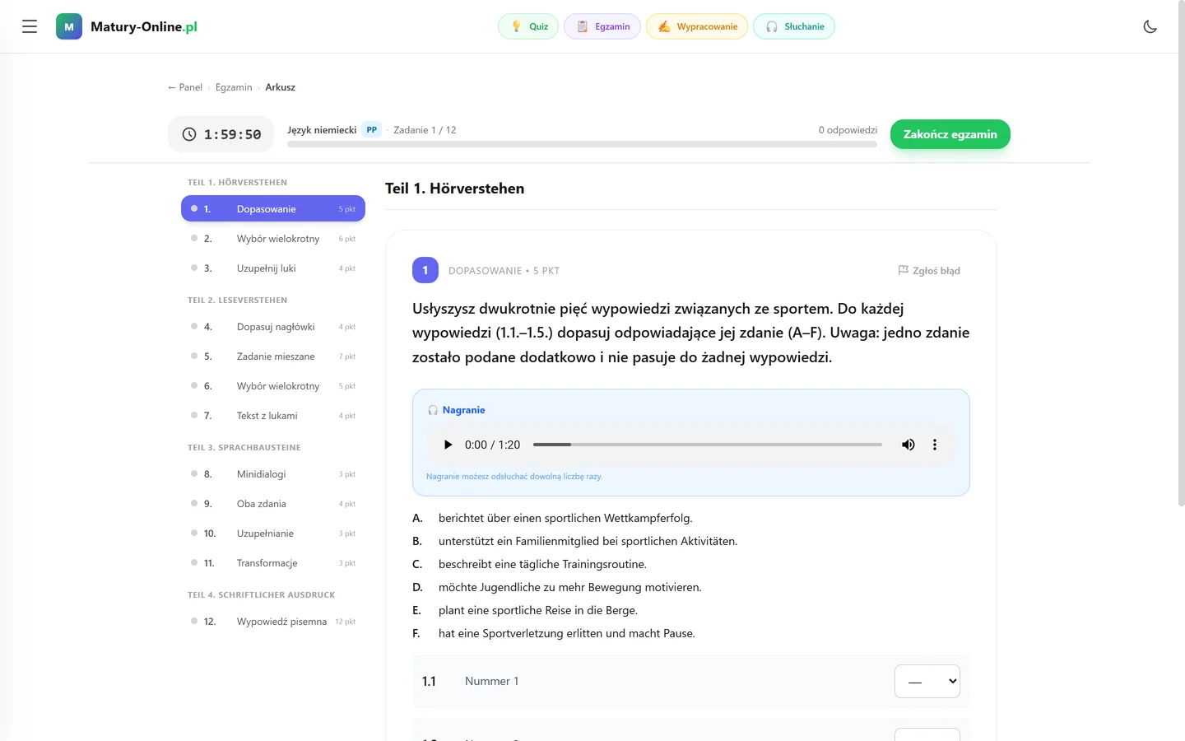Go to task 10 Uzupełnianie

[x=273, y=534]
